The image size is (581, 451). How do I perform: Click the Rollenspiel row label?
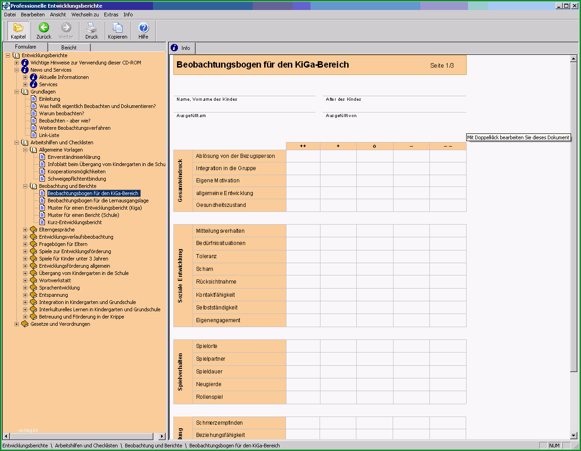click(210, 397)
